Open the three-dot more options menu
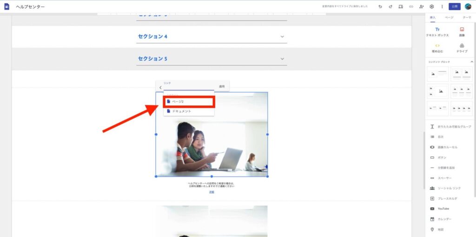Viewport: 476px width, 237px height. click(442, 6)
